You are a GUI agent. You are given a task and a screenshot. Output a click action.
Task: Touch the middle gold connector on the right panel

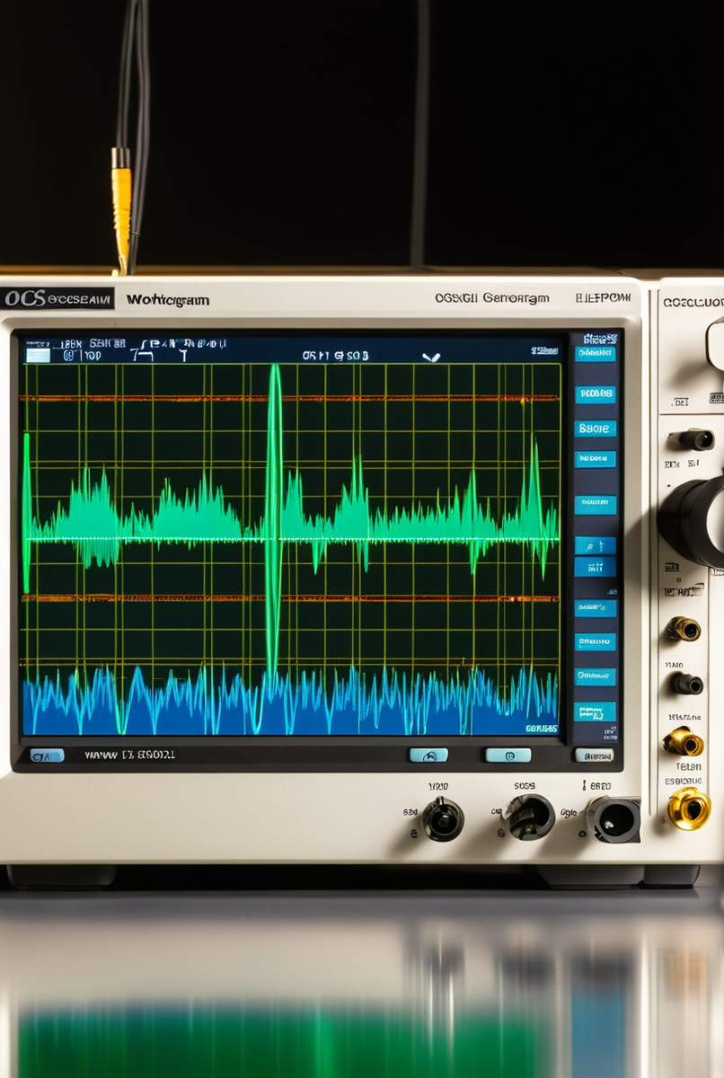(x=684, y=741)
